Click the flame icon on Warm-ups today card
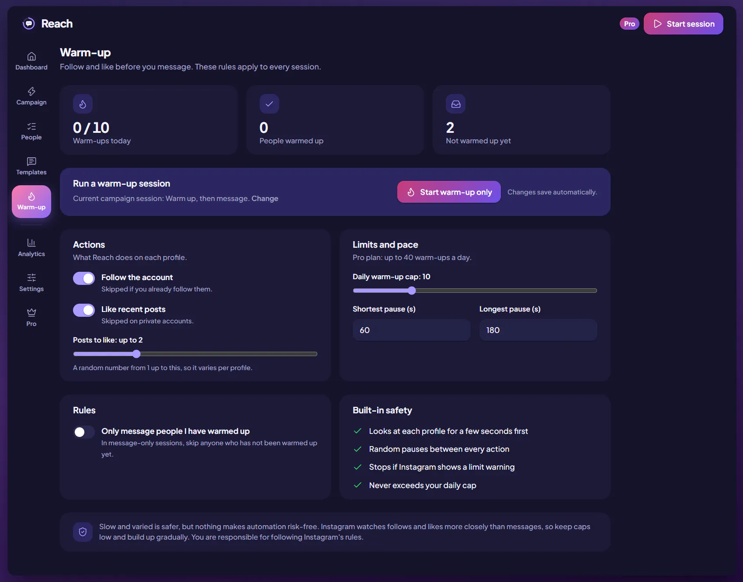 point(83,104)
